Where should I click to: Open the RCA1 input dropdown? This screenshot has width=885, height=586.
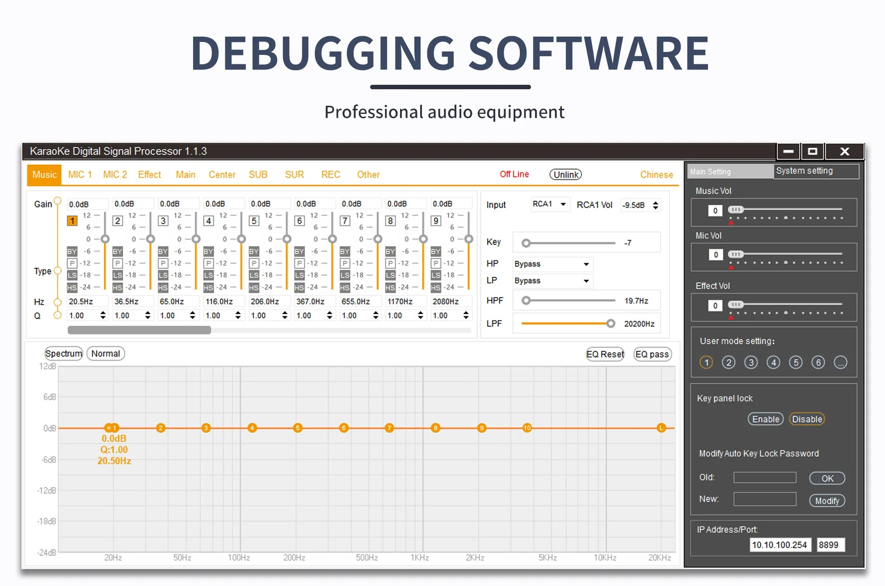[x=550, y=204]
